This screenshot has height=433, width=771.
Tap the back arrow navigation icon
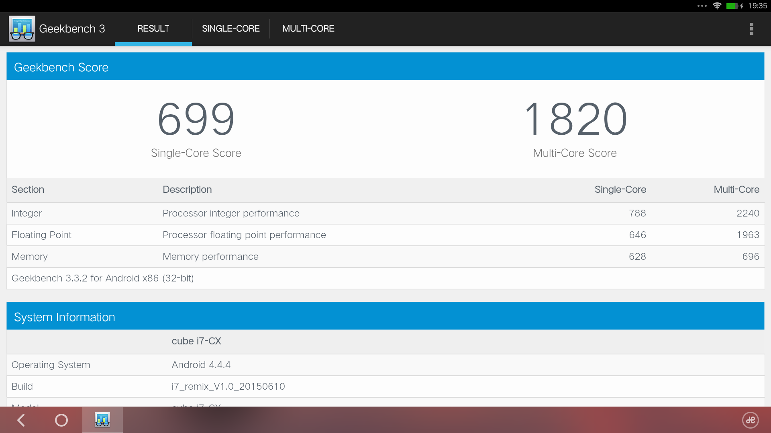(21, 420)
